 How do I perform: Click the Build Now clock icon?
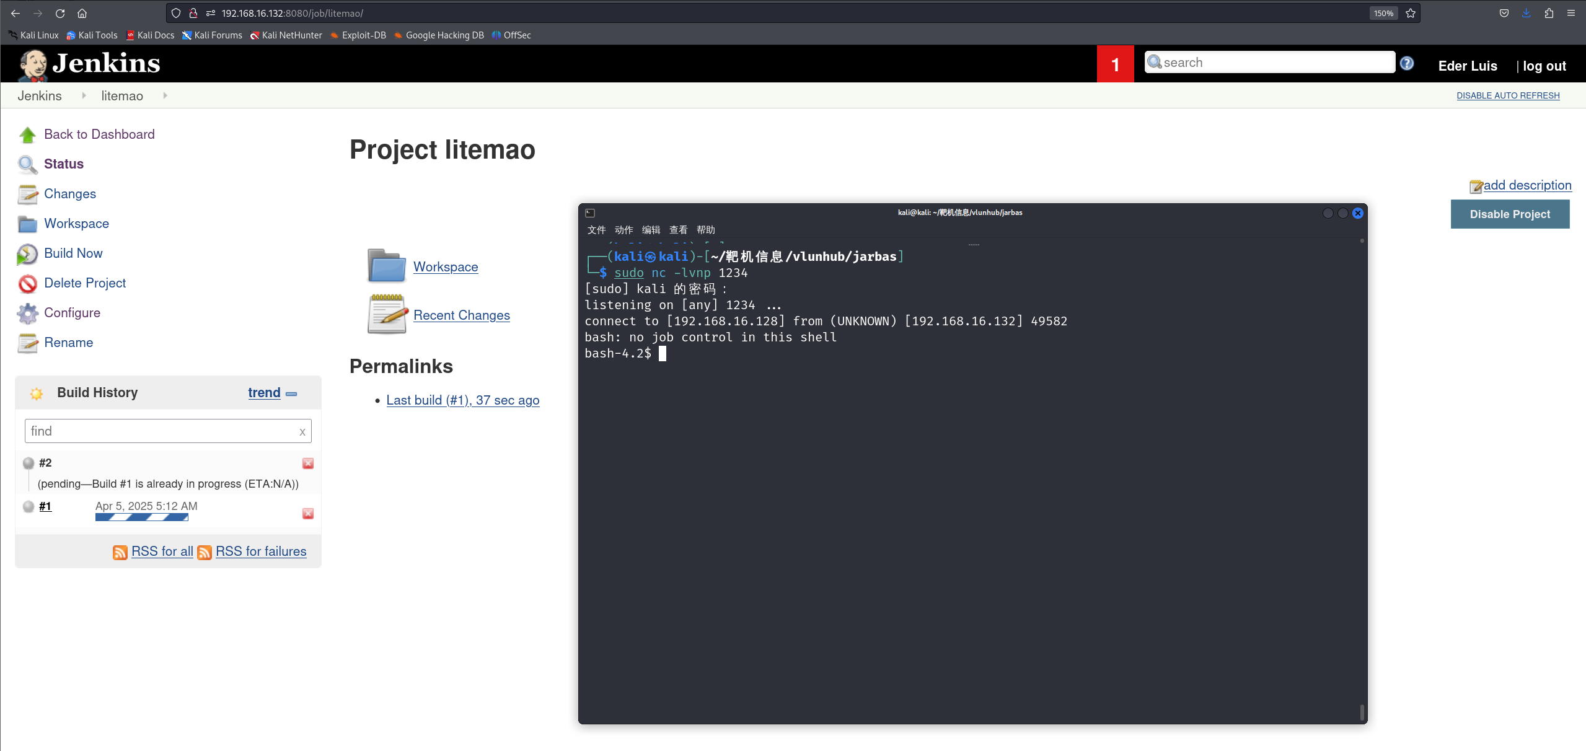coord(27,254)
